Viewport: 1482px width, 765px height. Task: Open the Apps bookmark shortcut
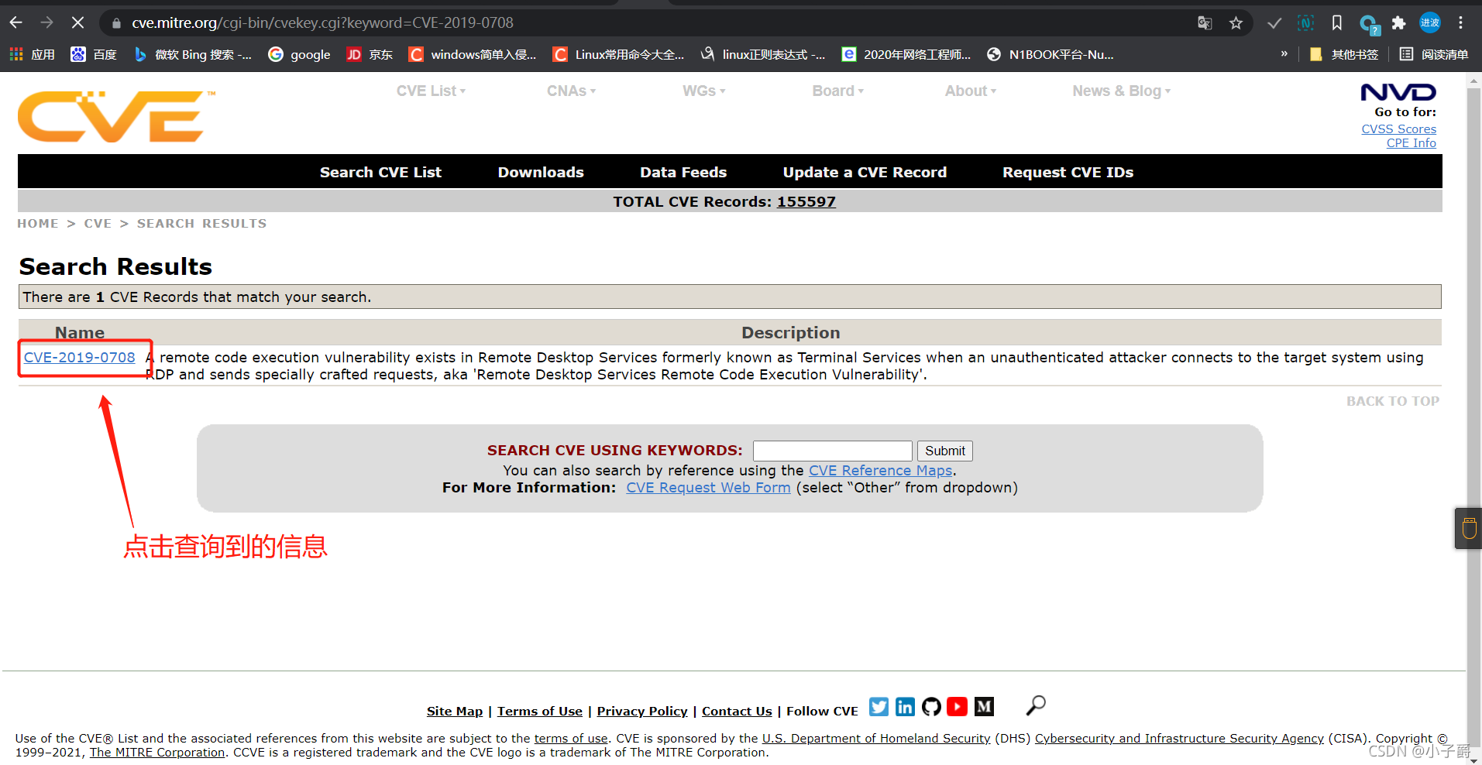point(33,54)
